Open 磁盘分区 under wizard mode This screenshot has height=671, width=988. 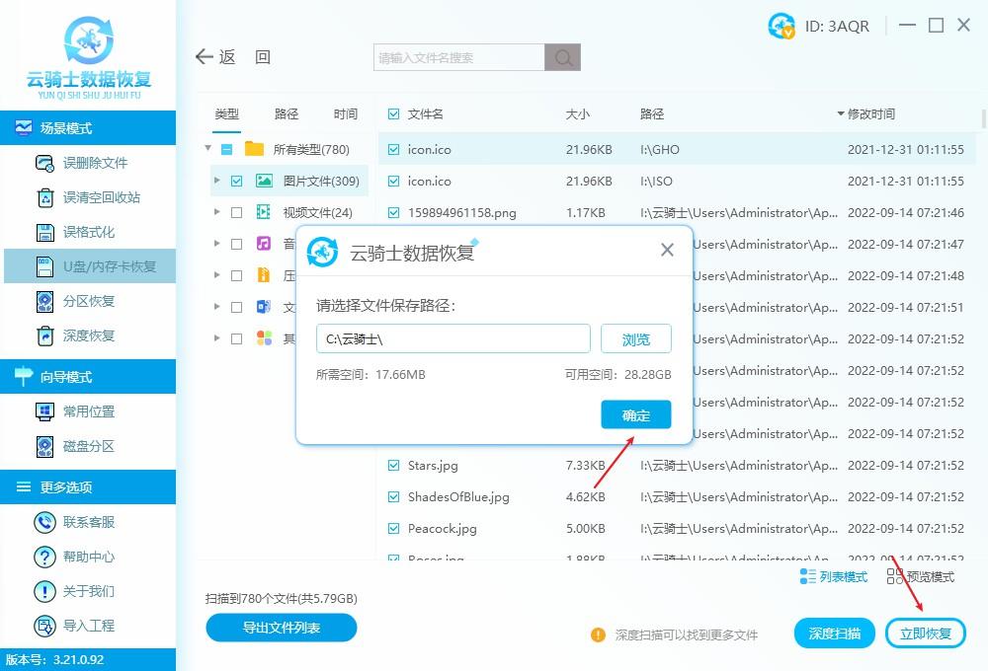(88, 446)
